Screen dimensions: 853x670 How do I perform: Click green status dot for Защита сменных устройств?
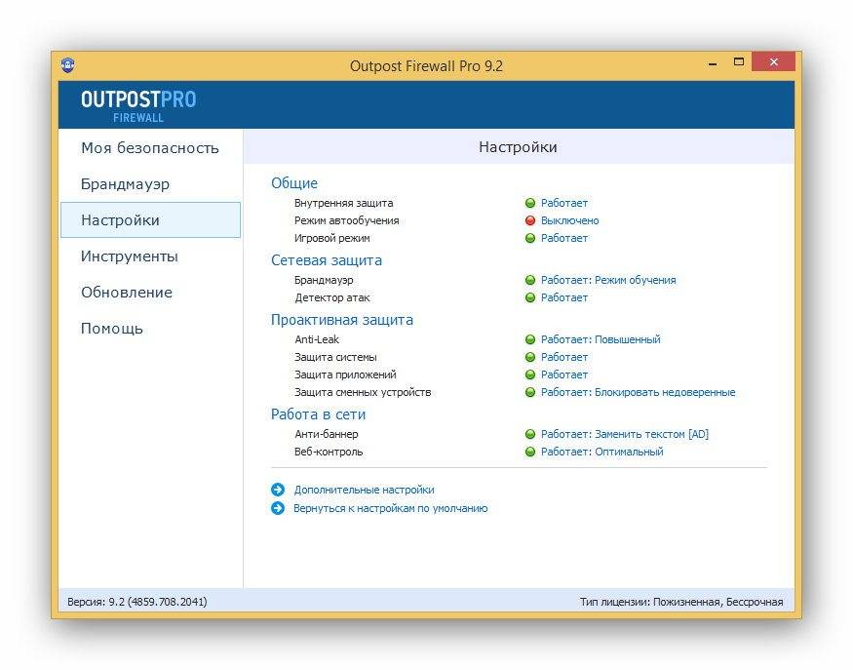530,392
